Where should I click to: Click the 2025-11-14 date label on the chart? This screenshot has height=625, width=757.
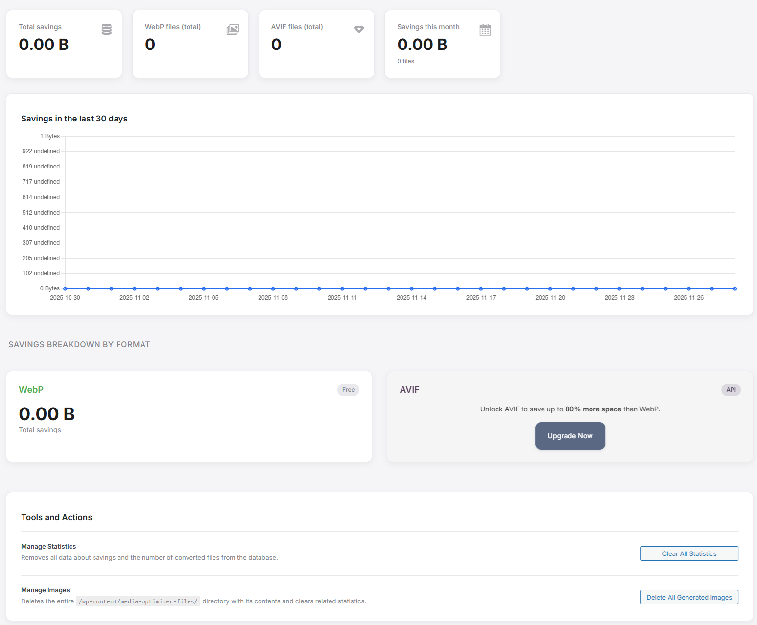[x=411, y=297]
